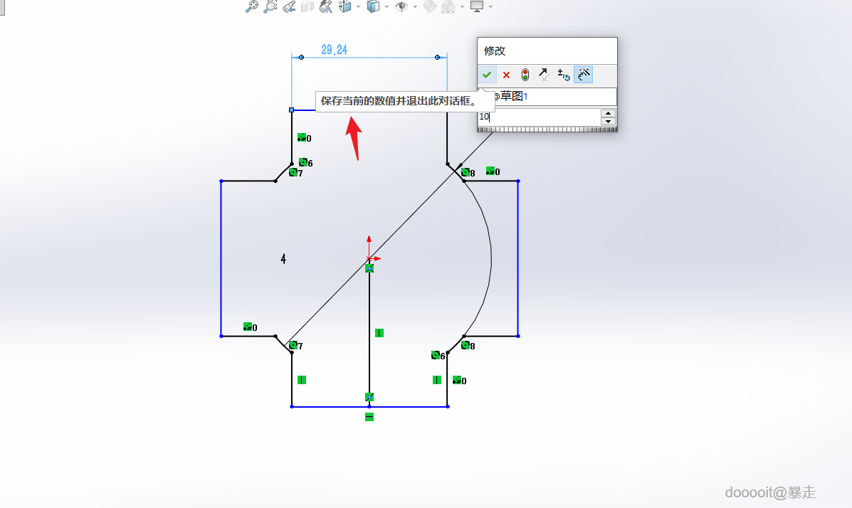852x508 pixels.
Task: Expand the View Orientation dropdown arrow
Action: (358, 7)
